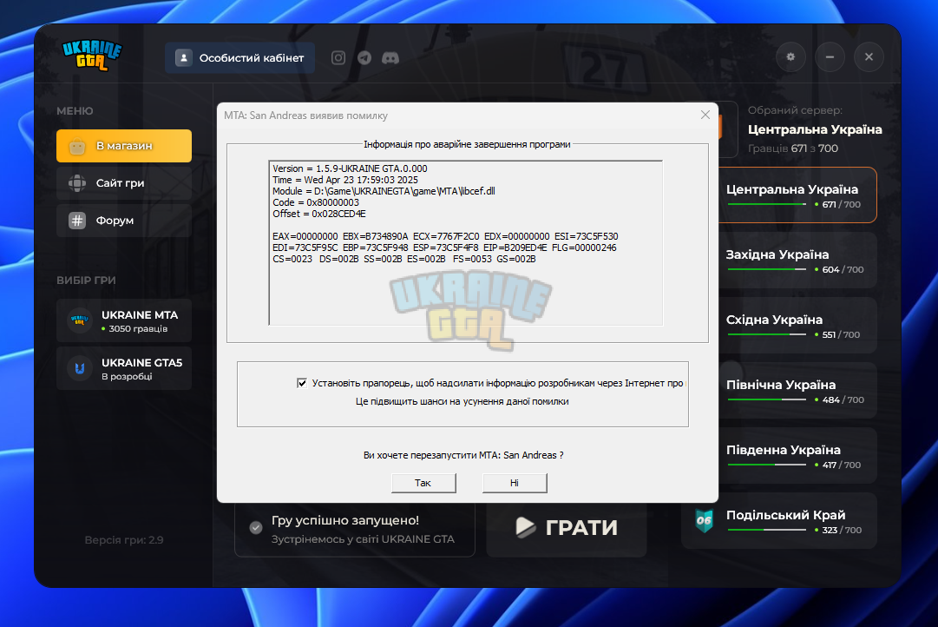Select Центральна Україна server
This screenshot has width=938, height=627.
click(797, 195)
